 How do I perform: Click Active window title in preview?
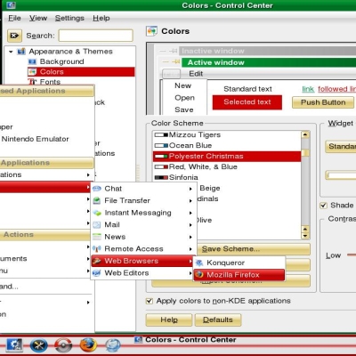tap(215, 62)
